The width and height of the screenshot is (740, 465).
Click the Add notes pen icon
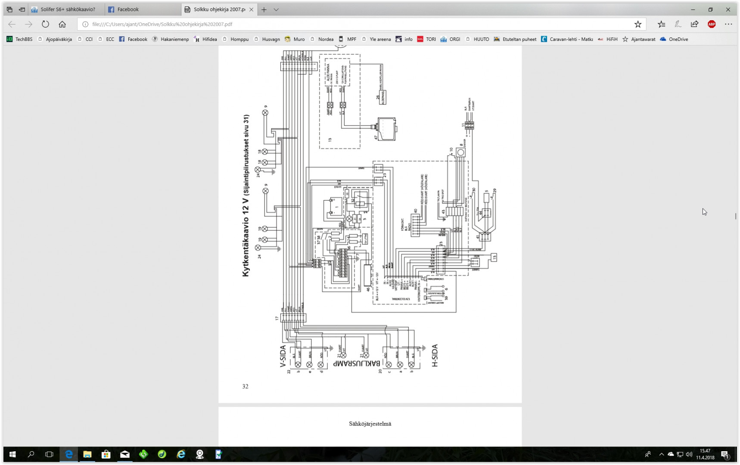pyautogui.click(x=678, y=24)
